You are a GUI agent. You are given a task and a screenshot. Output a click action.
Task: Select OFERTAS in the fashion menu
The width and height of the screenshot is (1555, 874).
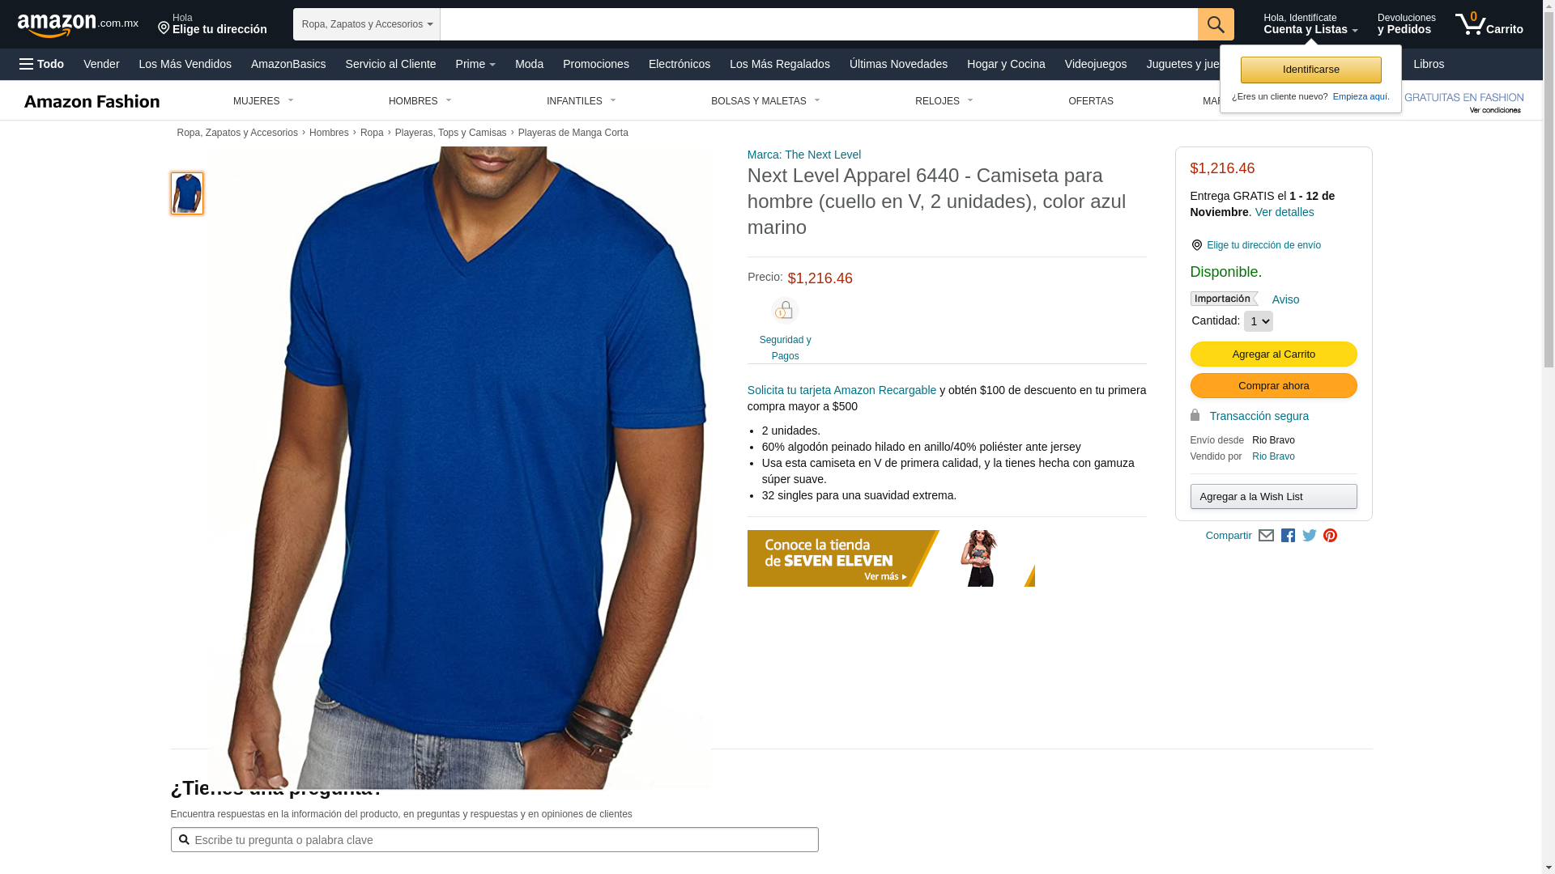click(x=1091, y=101)
